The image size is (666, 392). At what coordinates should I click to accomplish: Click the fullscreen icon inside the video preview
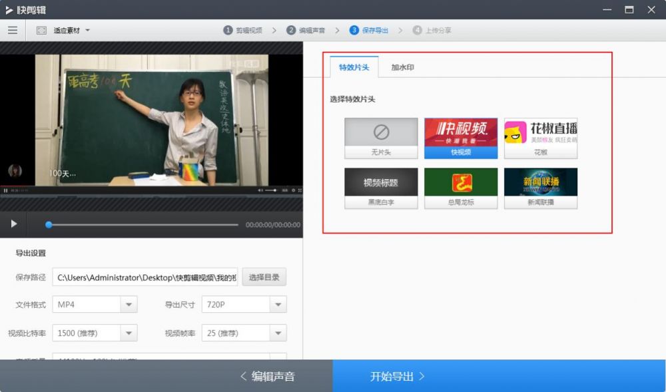coord(300,190)
